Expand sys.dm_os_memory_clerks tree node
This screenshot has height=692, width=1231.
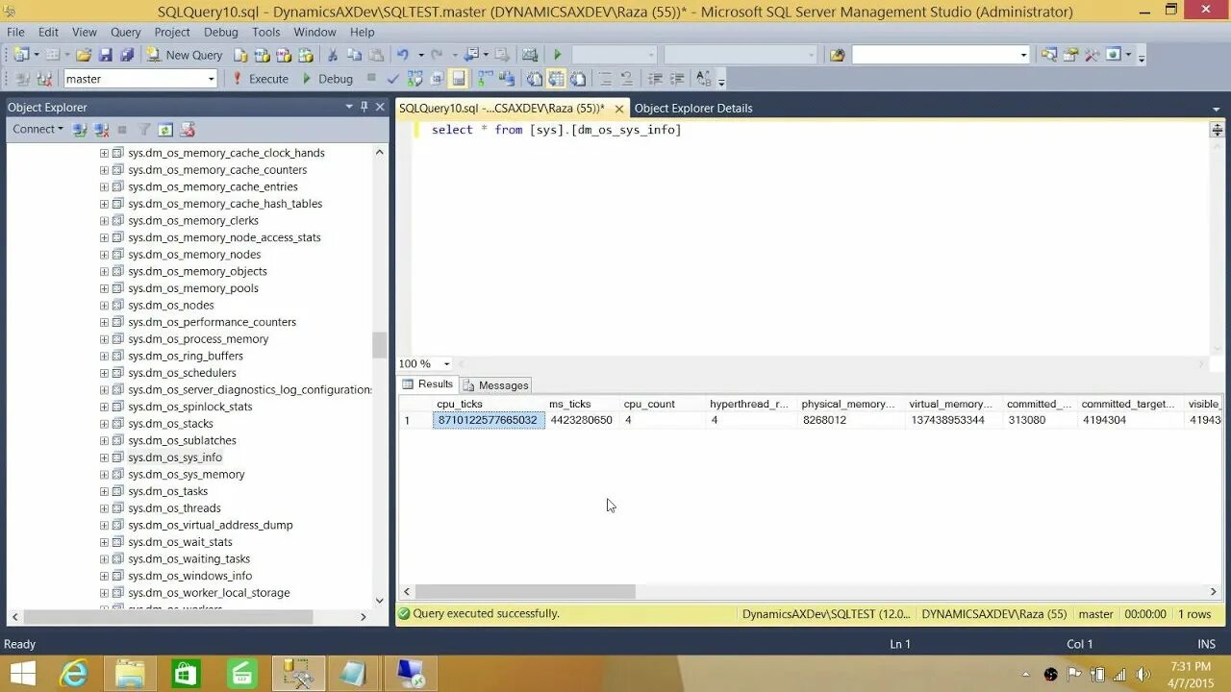104,220
